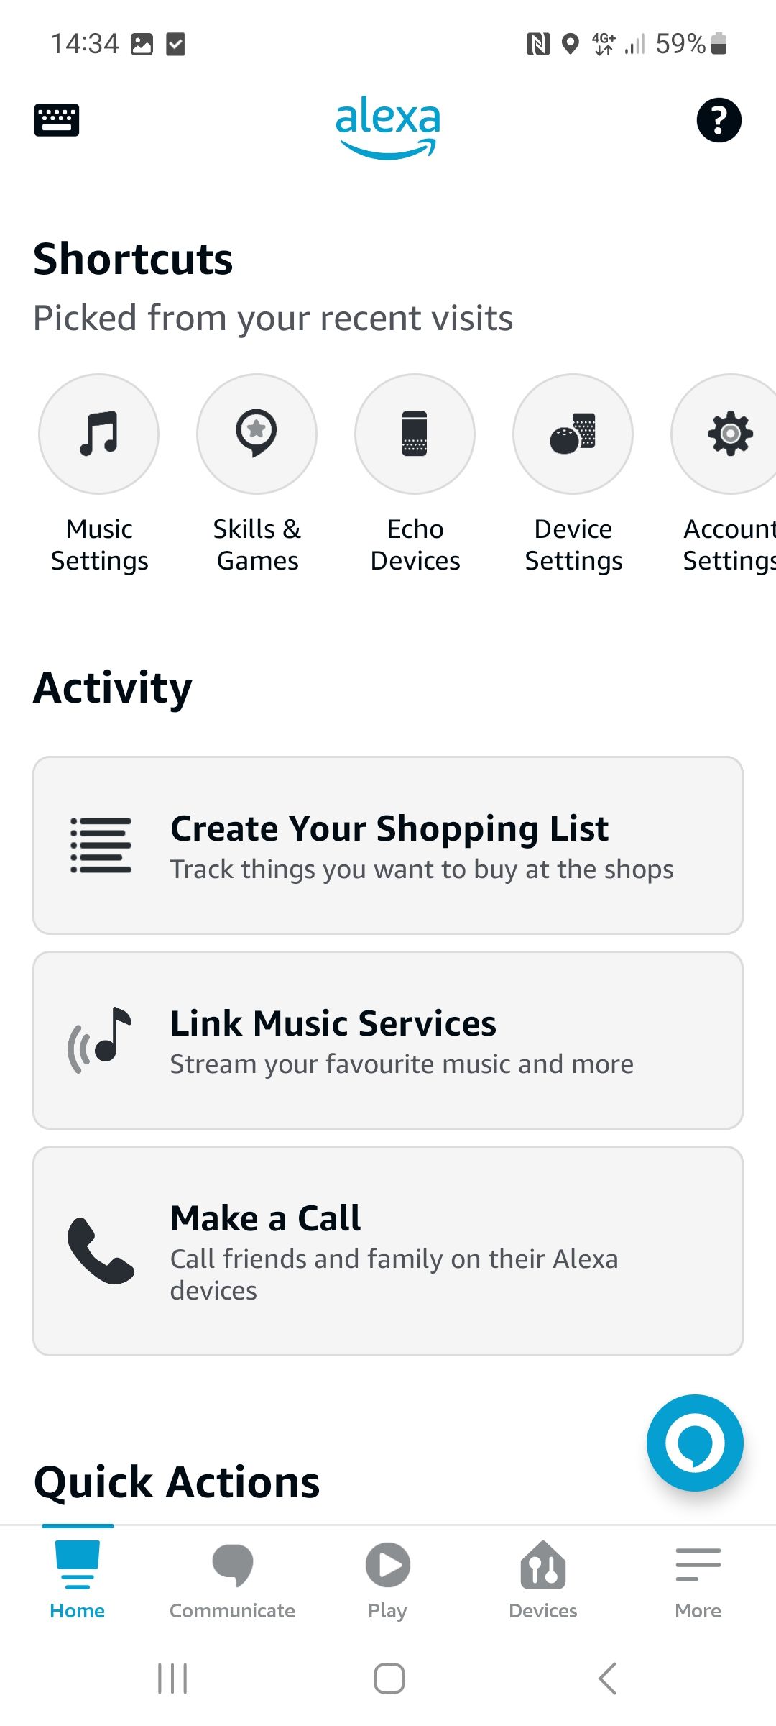The height and width of the screenshot is (1726, 776).
Task: Switch to the Communicate tab
Action: [x=232, y=1579]
